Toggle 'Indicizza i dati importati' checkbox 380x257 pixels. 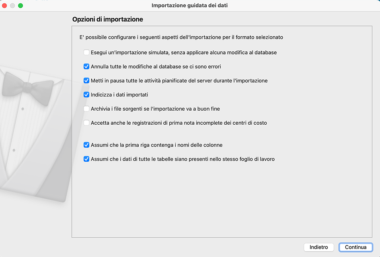click(x=86, y=95)
